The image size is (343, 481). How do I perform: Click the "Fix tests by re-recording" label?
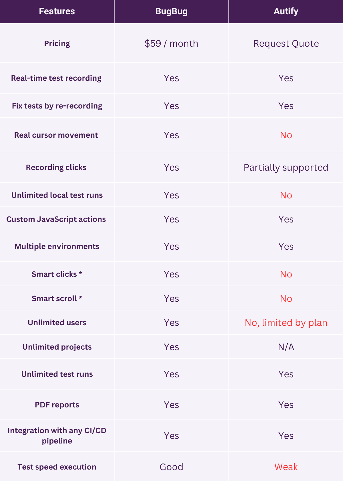pos(57,106)
